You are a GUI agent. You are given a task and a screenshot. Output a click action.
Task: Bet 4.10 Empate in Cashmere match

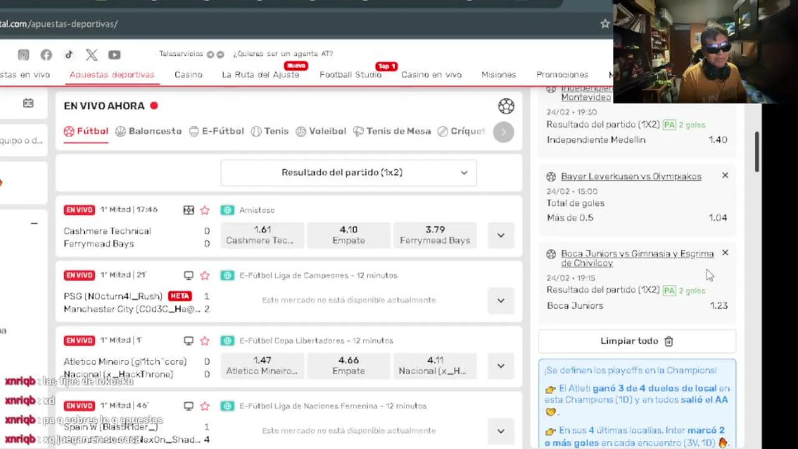(349, 235)
